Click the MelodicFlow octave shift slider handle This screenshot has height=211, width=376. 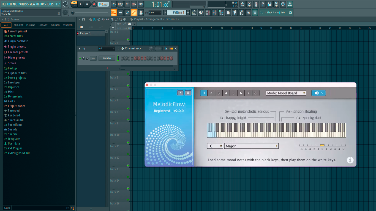click(x=322, y=145)
